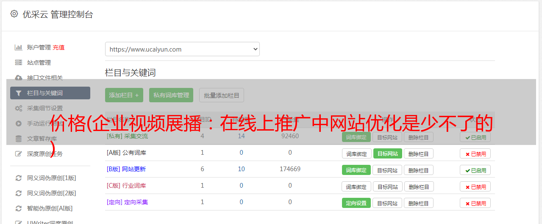542x224 pixels.
Task: Click 目标网站 for 行业词库 row
Action: (387, 186)
